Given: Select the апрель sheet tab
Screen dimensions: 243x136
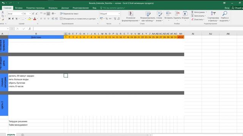Looking at the screenshot, I should pos(11,135).
